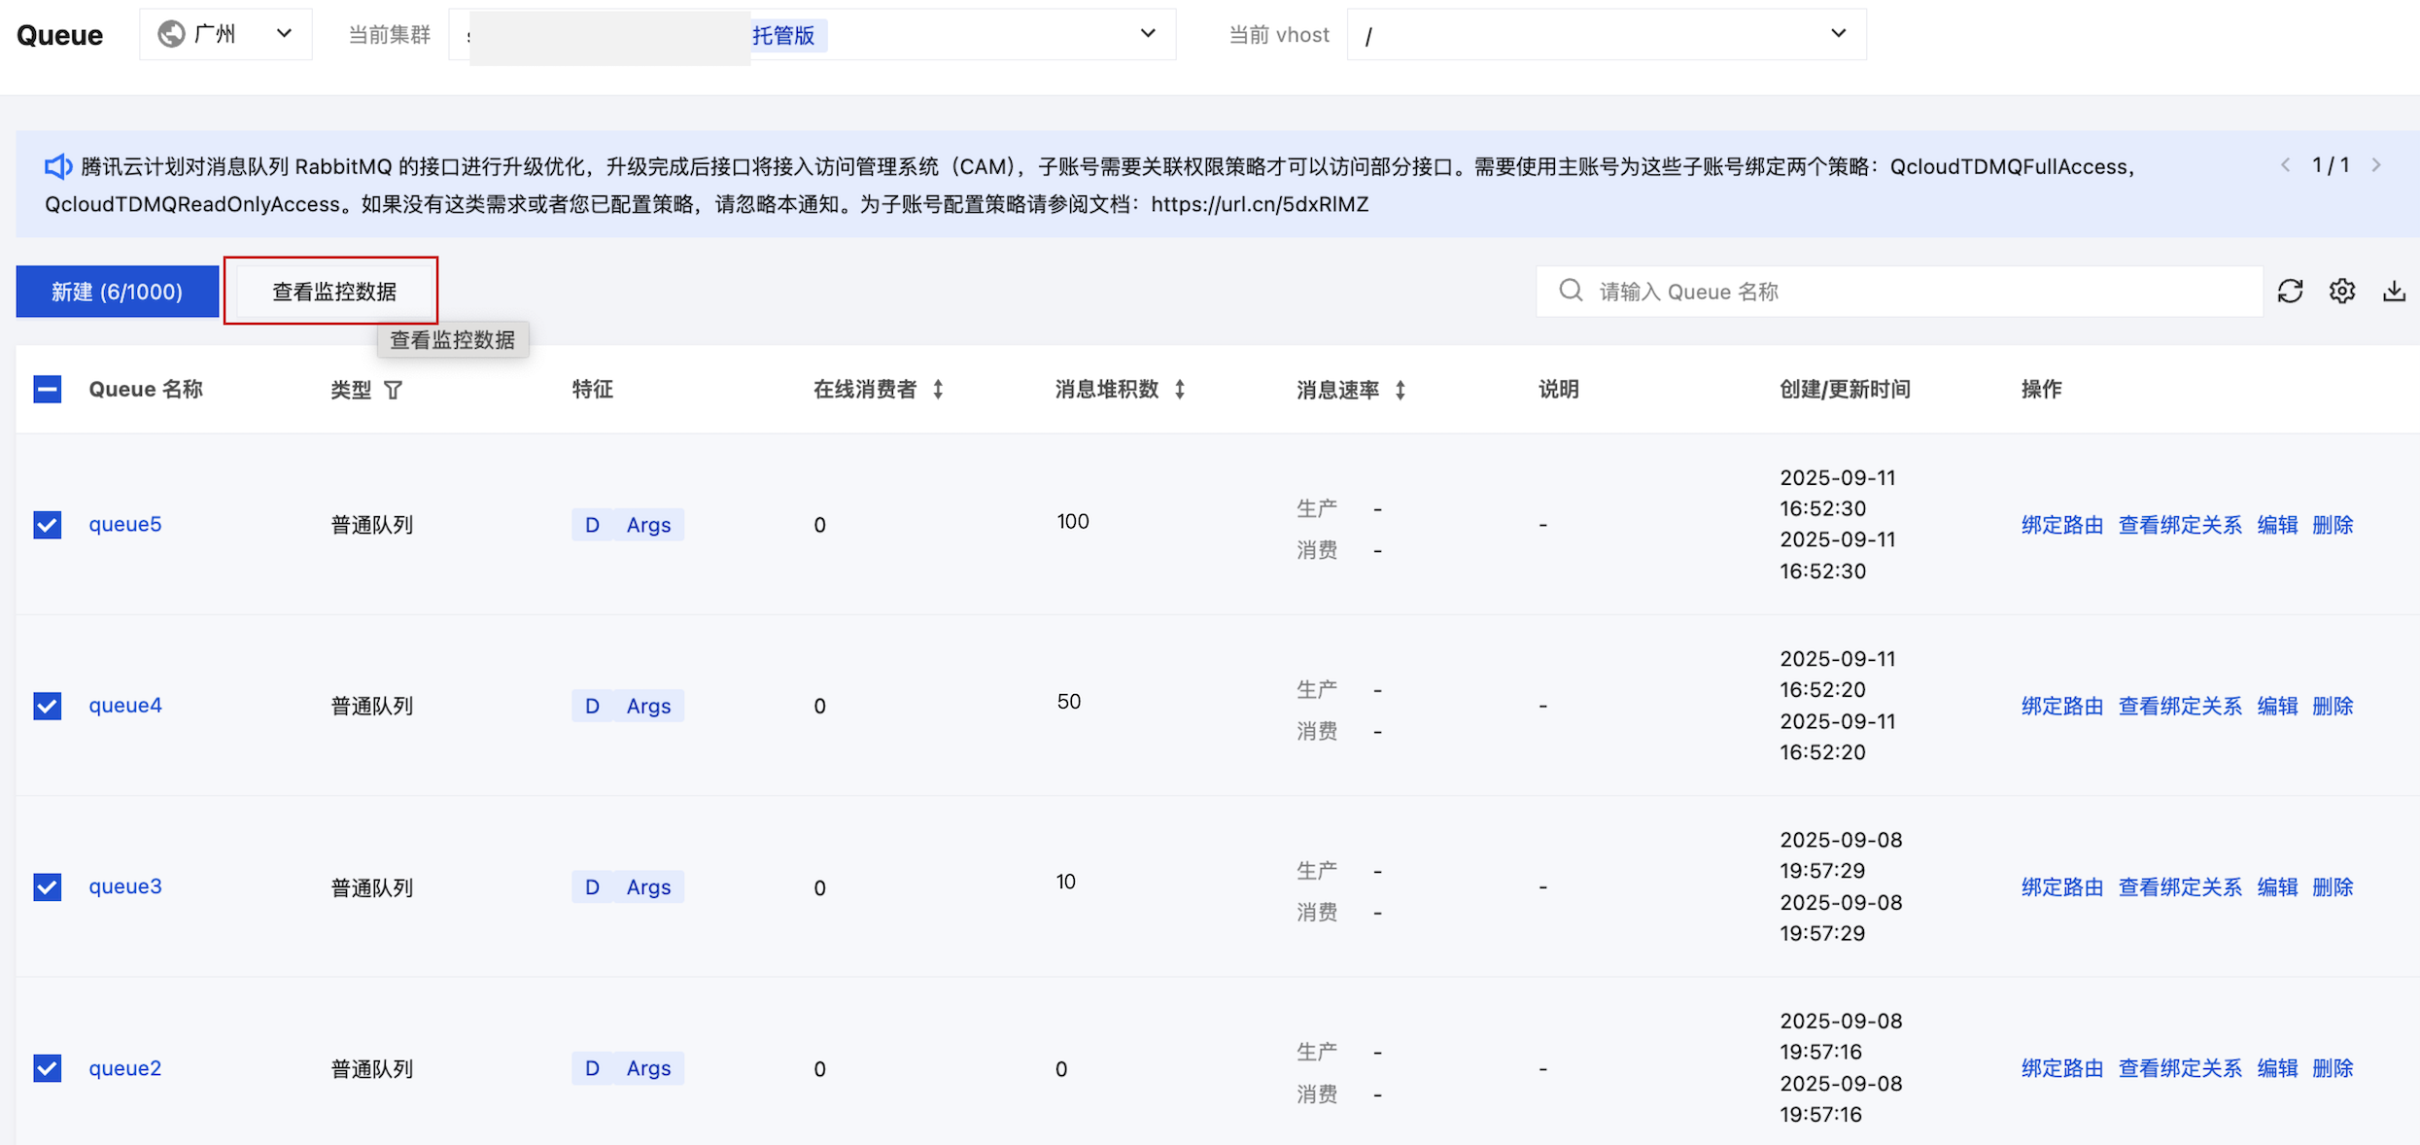
Task: Click the 查看监控数据 button
Action: (333, 292)
